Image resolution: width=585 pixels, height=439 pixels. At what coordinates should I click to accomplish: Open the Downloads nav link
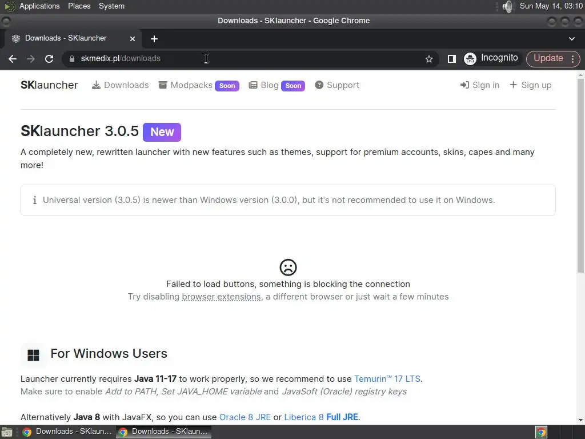[120, 85]
